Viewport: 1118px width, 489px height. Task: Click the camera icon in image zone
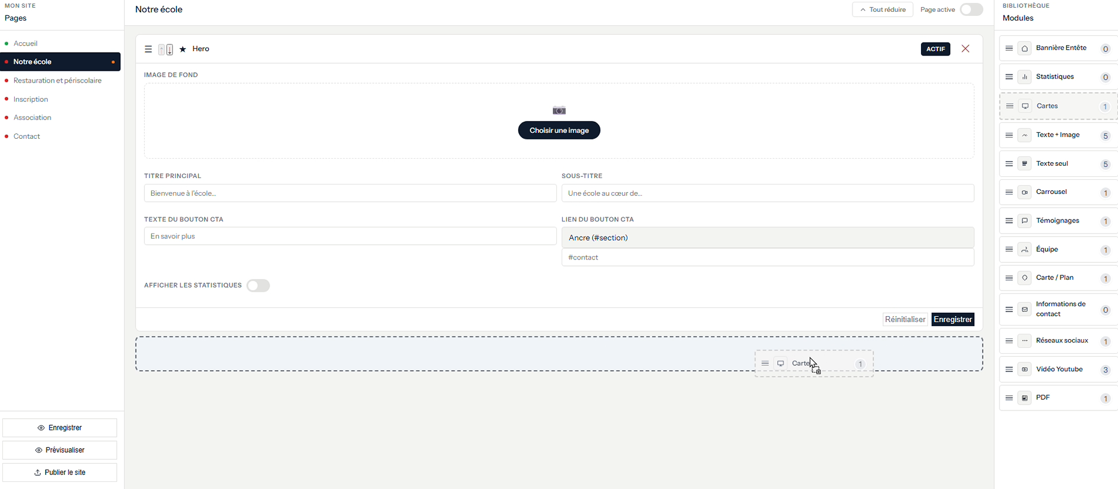(559, 110)
